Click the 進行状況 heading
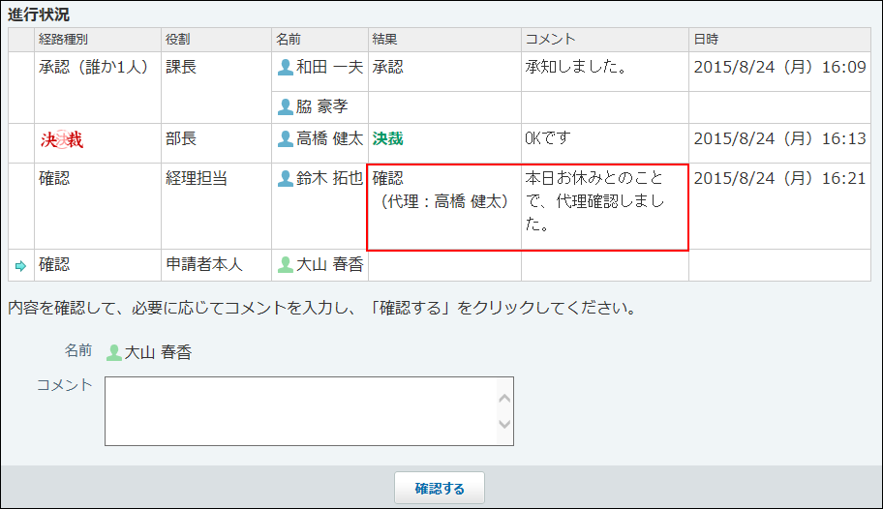 coord(39,15)
